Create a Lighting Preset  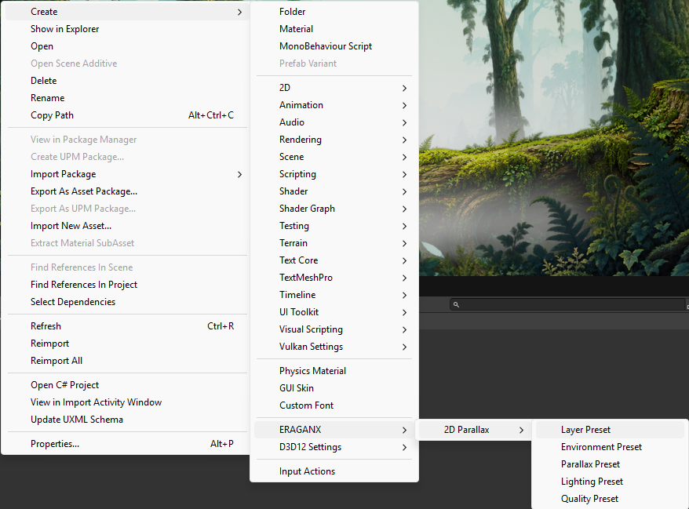pos(610,482)
